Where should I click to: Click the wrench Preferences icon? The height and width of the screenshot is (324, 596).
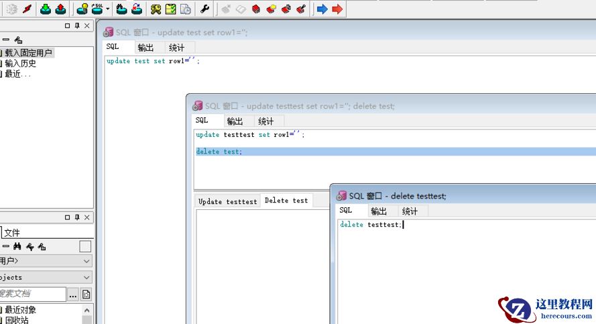point(205,9)
